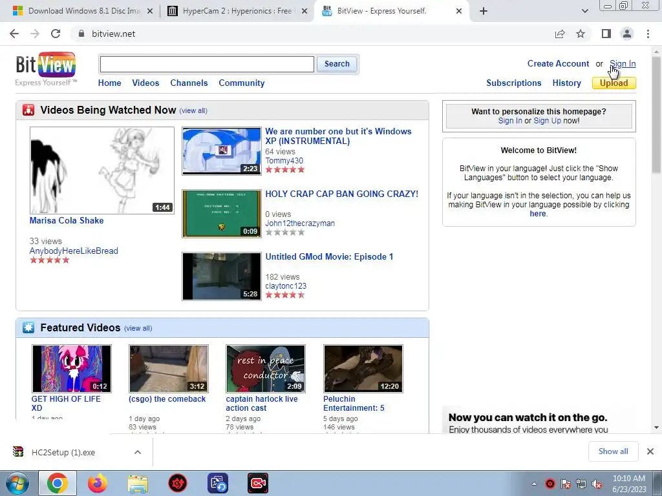662x496 pixels.
Task: Bookmark this page with the star icon
Action: [x=581, y=34]
